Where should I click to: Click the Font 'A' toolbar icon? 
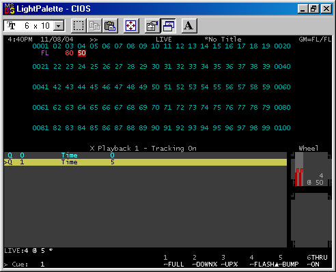point(188,26)
